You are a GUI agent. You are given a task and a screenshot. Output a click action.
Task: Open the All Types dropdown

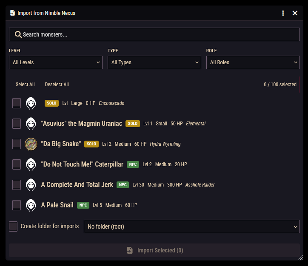[x=154, y=62]
